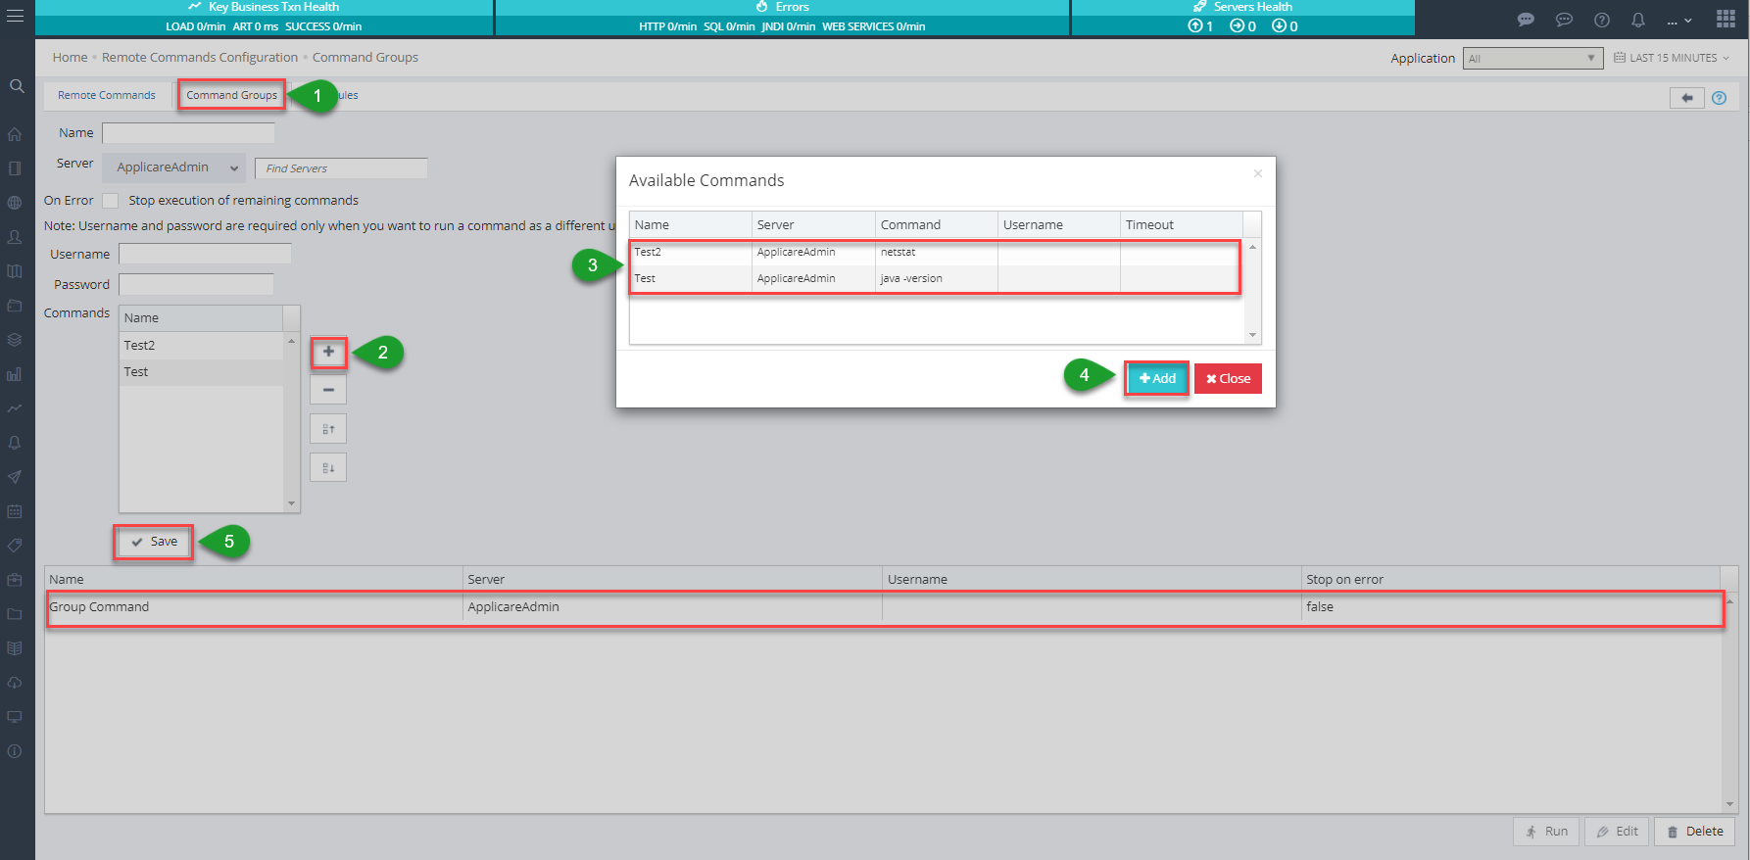Image resolution: width=1750 pixels, height=860 pixels.
Task: Click the Save button
Action: [154, 542]
